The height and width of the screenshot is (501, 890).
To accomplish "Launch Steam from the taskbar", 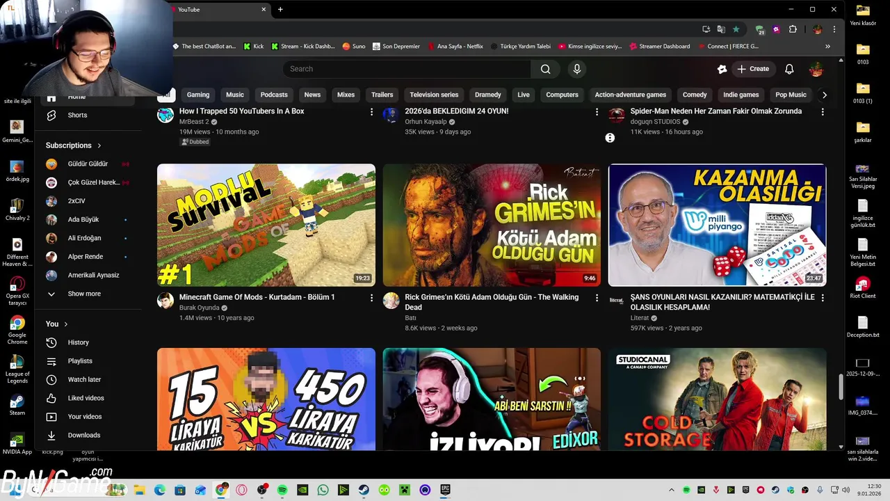I will point(364,490).
